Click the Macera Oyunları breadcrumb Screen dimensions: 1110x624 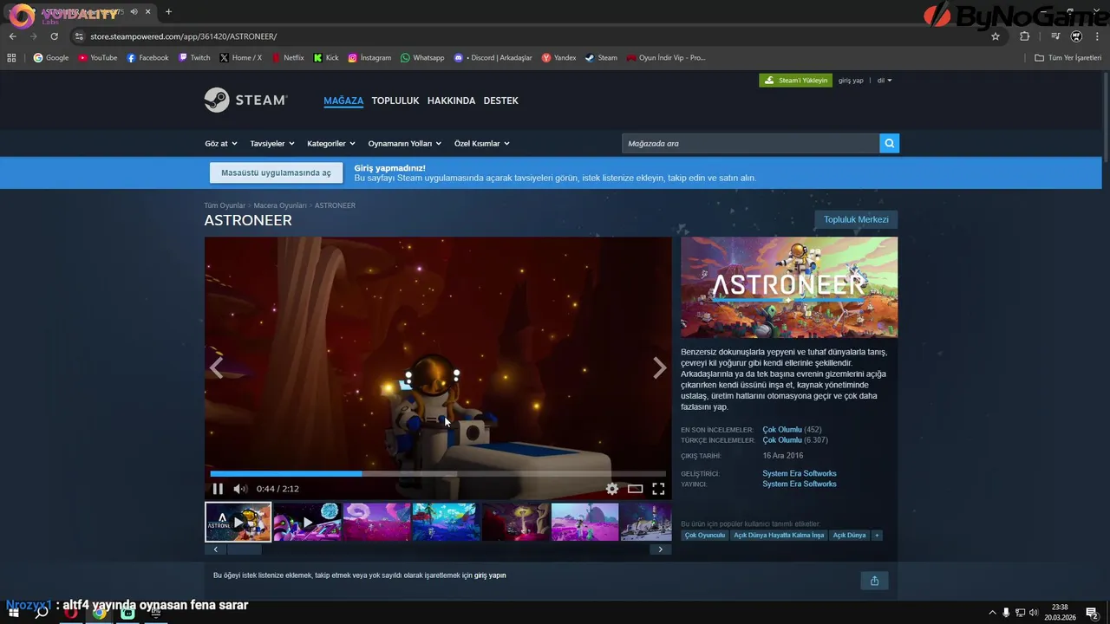coord(280,205)
